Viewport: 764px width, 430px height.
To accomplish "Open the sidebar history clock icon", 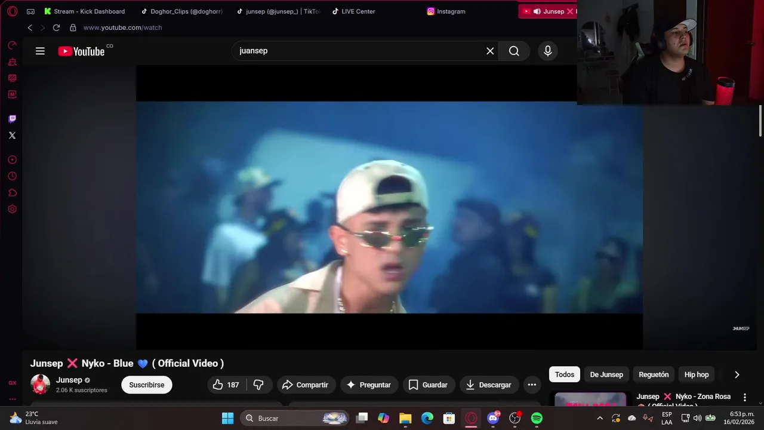I will coord(12,176).
